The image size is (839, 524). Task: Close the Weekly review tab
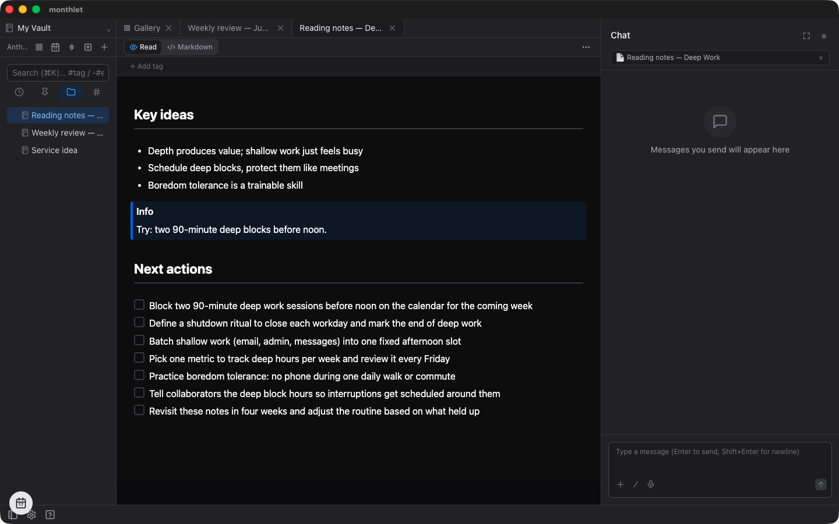point(280,28)
